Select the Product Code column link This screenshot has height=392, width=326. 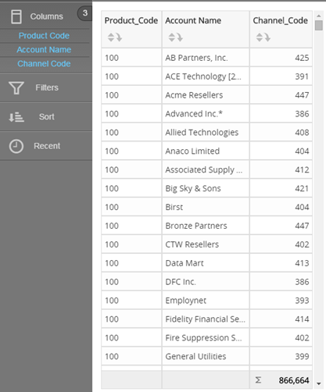(44, 36)
